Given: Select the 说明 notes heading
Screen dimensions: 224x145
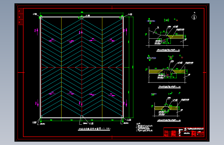Looking at the screenshot, I should pos(138,124).
